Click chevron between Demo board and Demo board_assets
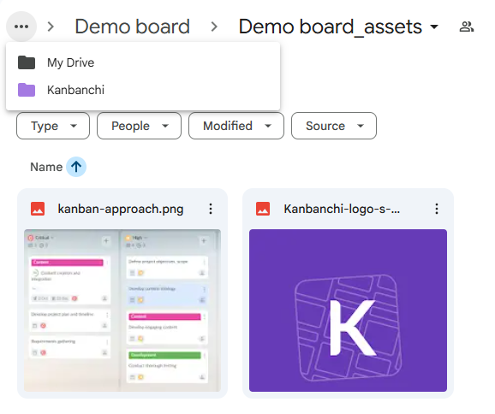Screen dimensions: 495x414 pyautogui.click(x=214, y=27)
